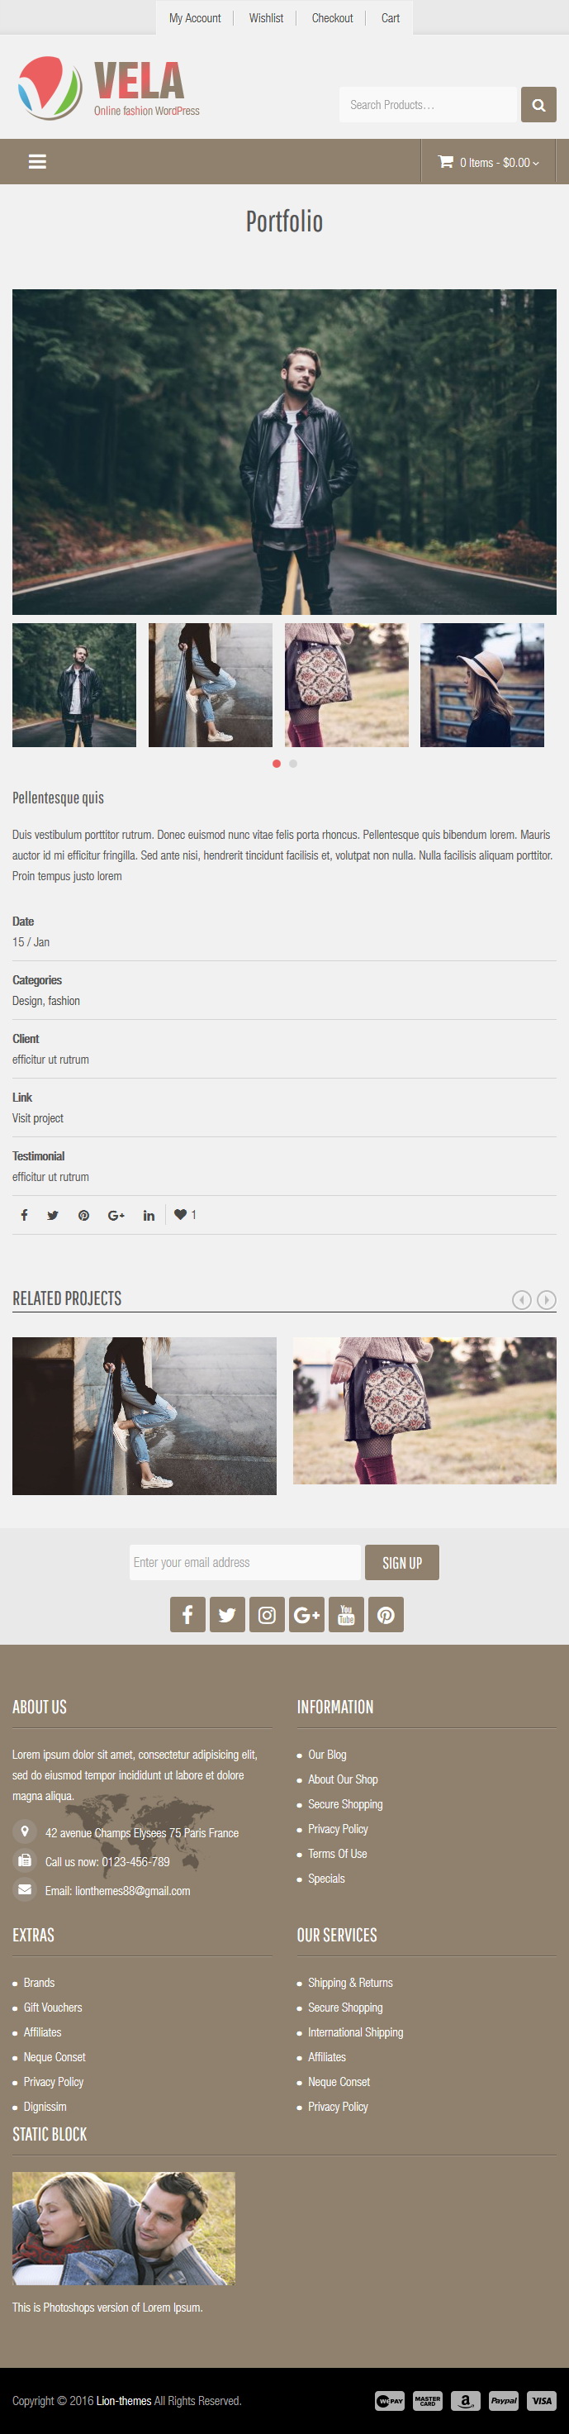The height and width of the screenshot is (2434, 569).
Task: Click the search magnifier button
Action: [538, 105]
